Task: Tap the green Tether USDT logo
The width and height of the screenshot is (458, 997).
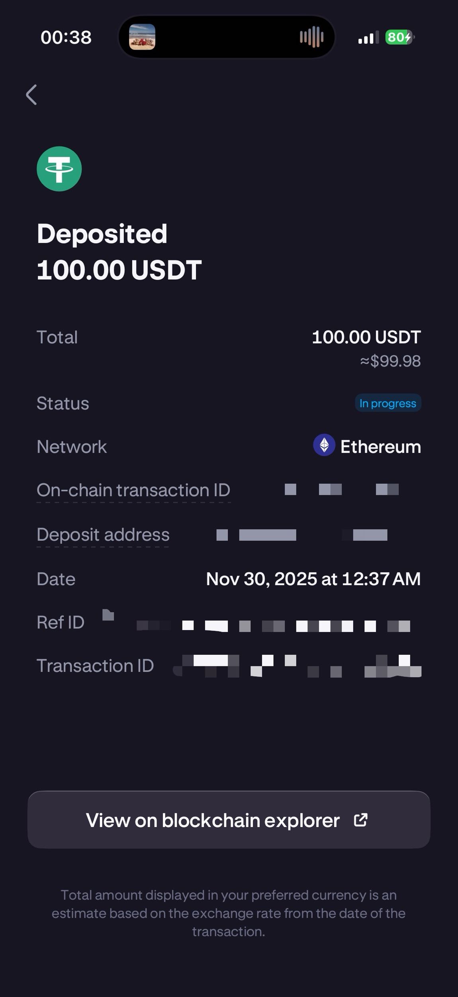Action: (x=59, y=169)
